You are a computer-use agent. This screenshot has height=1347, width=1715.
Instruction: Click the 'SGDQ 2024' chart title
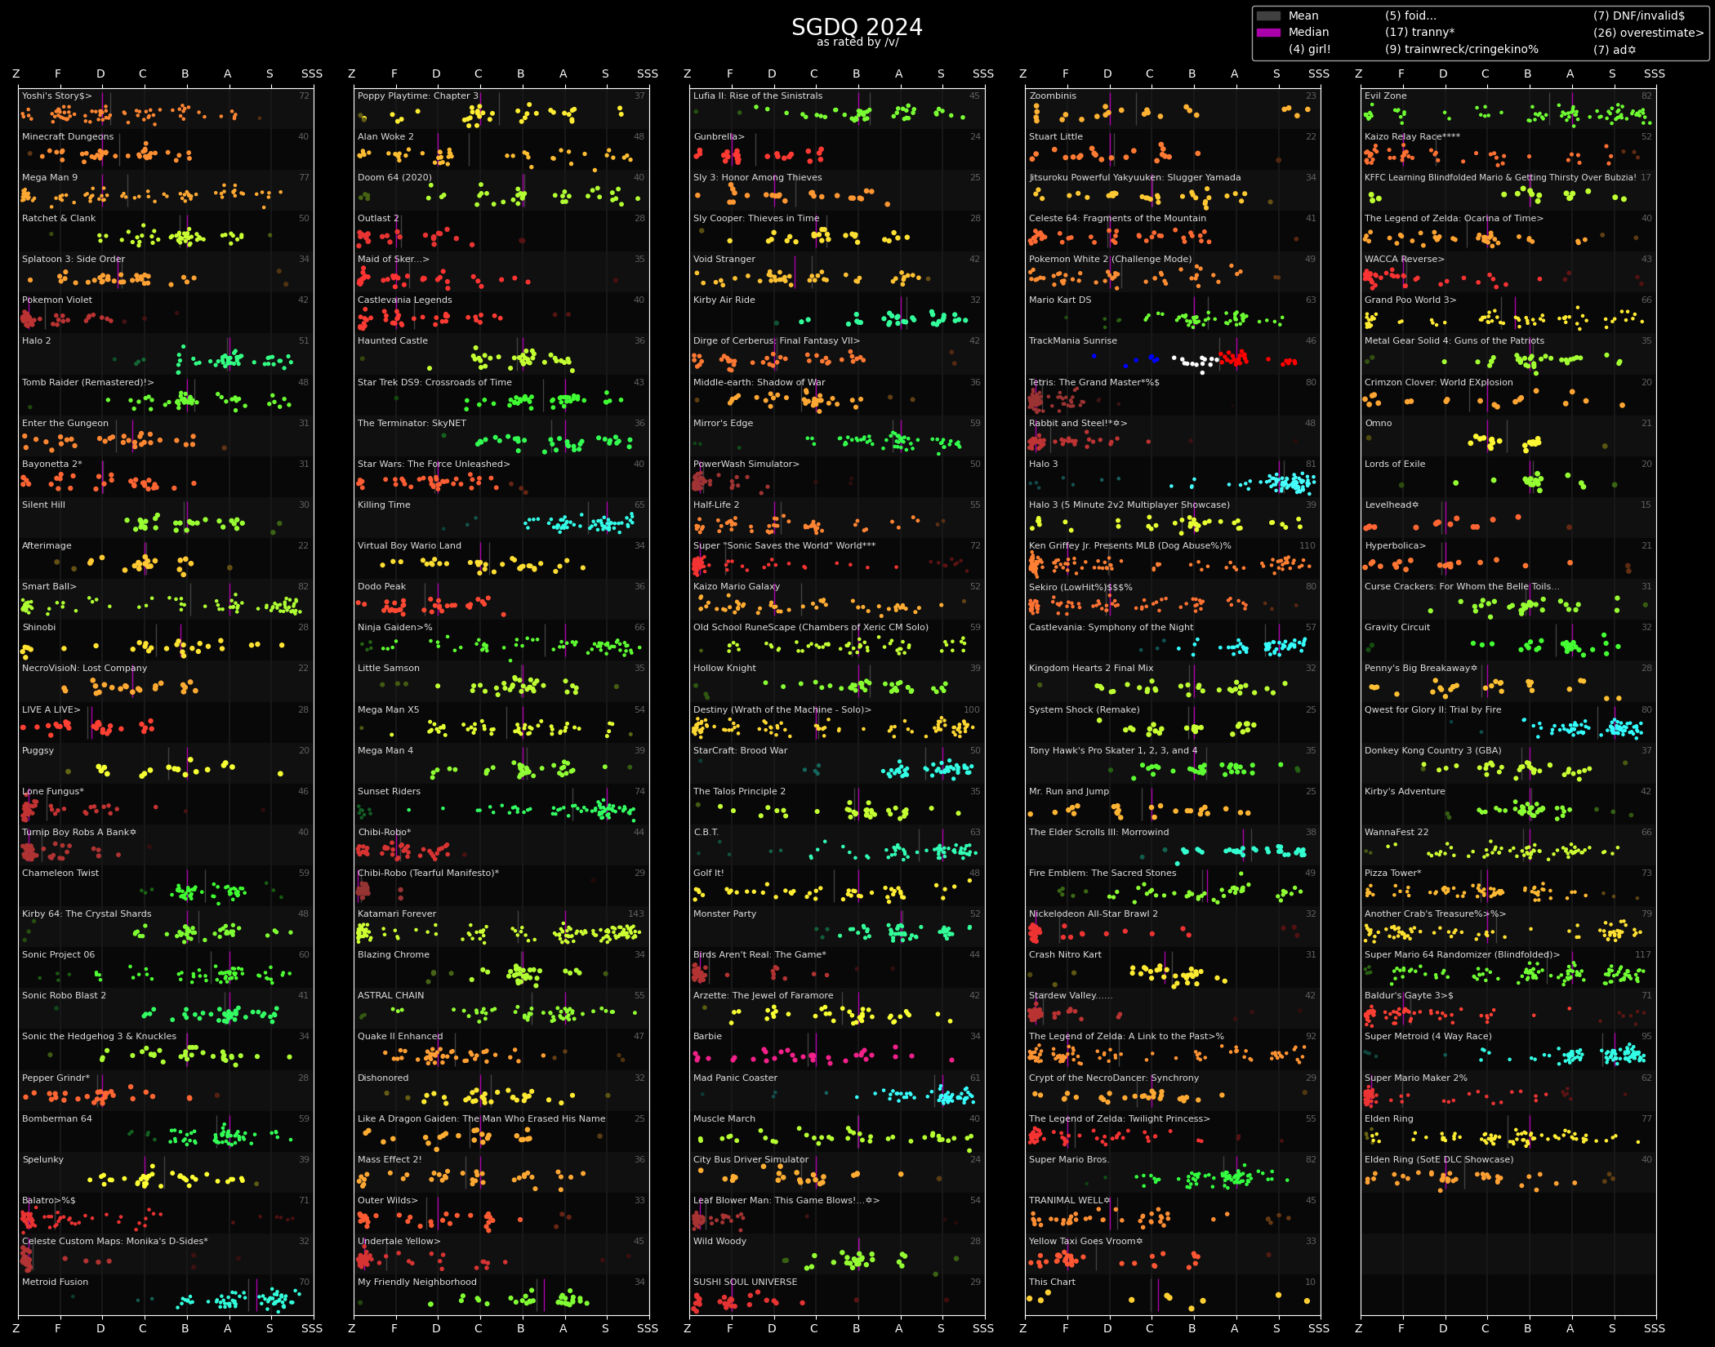coord(857,28)
